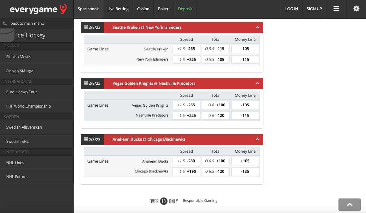Select Over 6 +100 total
This screenshot has width=366, height=213.
click(216, 105)
